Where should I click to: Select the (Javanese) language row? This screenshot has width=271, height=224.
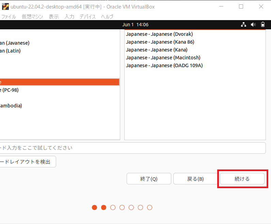pyautogui.click(x=60, y=43)
